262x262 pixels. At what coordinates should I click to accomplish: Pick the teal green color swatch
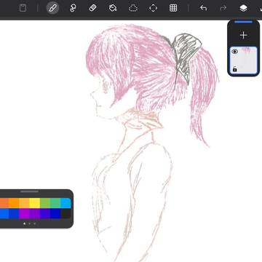click(55, 203)
